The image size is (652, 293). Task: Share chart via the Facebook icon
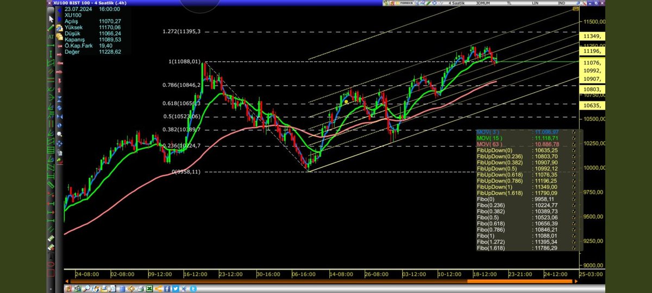[x=167, y=289]
